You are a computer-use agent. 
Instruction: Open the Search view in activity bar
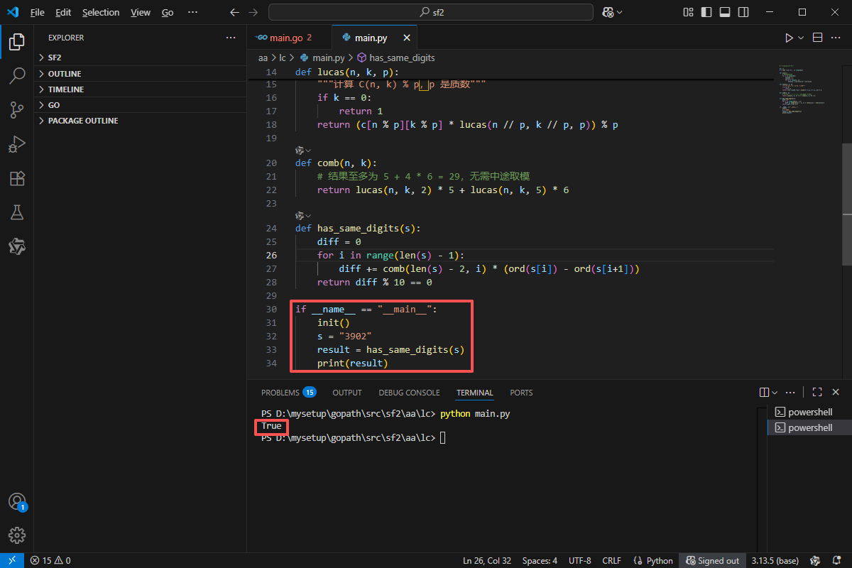pyautogui.click(x=17, y=76)
